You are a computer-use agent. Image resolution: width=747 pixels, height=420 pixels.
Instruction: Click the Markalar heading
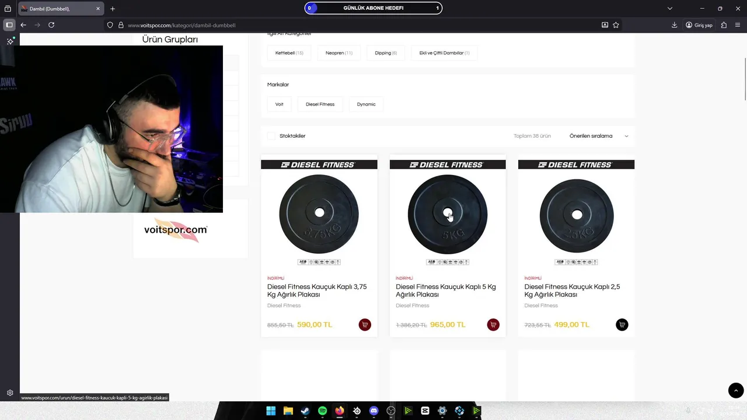[278, 85]
